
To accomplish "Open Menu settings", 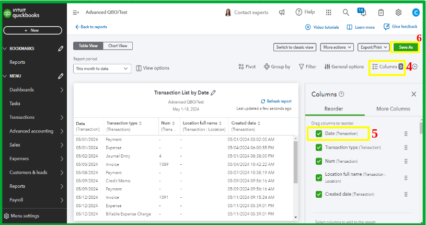I will [x=22, y=216].
